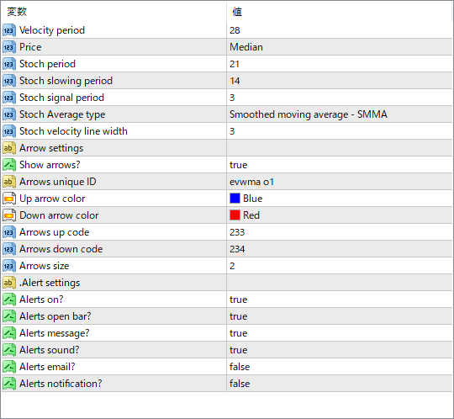The height and width of the screenshot is (419, 454).
Task: Select the Blue up arrow color swatch
Action: pos(235,199)
